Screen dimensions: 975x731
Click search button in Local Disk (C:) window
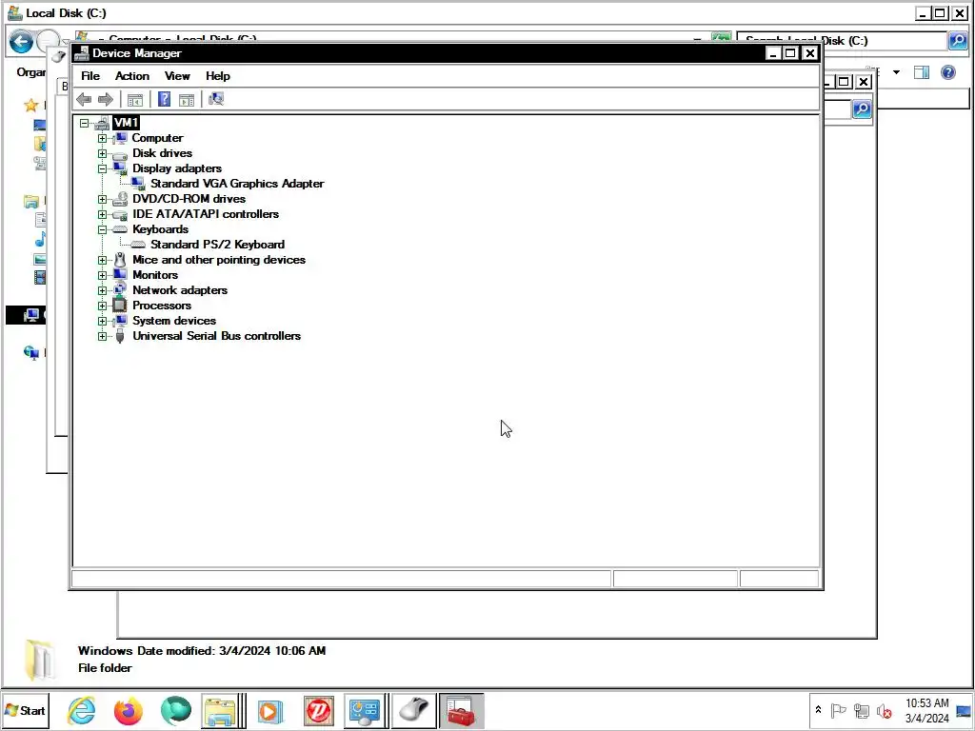pyautogui.click(x=958, y=41)
